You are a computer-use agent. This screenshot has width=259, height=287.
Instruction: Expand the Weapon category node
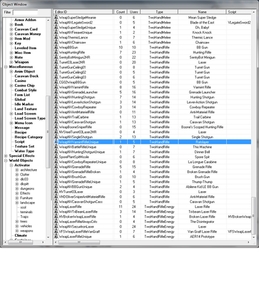coord(11,62)
